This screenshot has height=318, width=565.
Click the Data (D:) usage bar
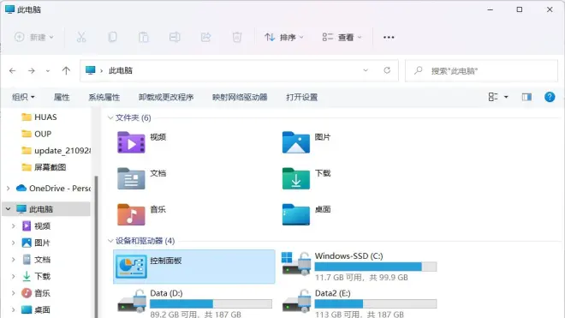(211, 303)
